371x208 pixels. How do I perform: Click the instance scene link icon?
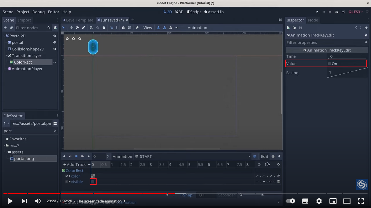click(x=11, y=27)
